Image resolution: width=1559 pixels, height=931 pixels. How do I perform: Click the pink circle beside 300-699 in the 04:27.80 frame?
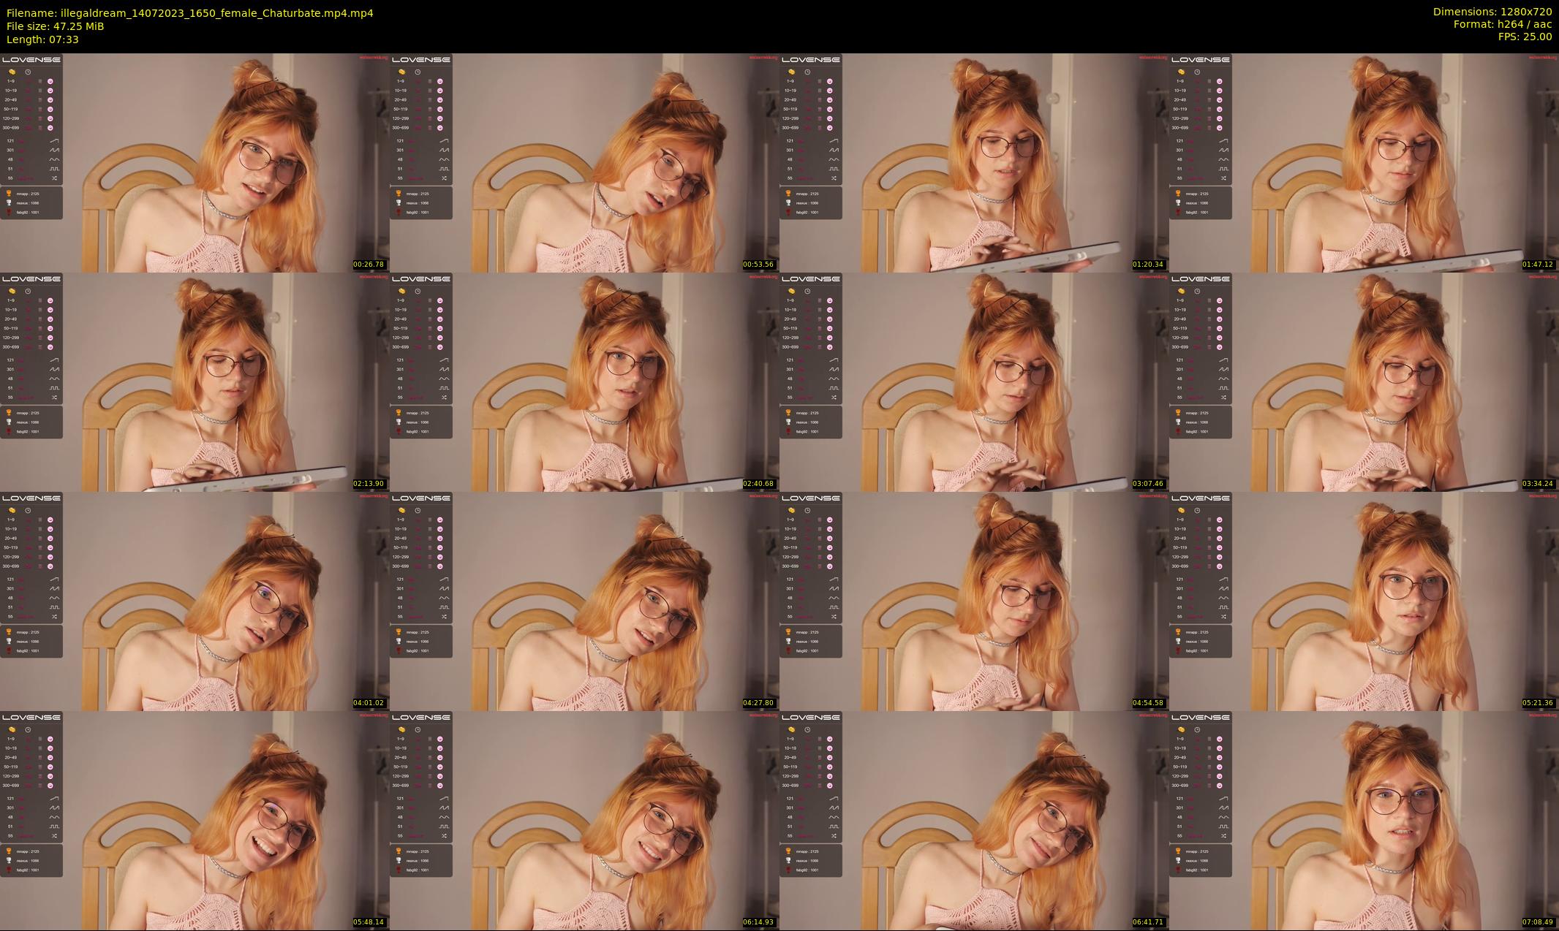tap(440, 566)
